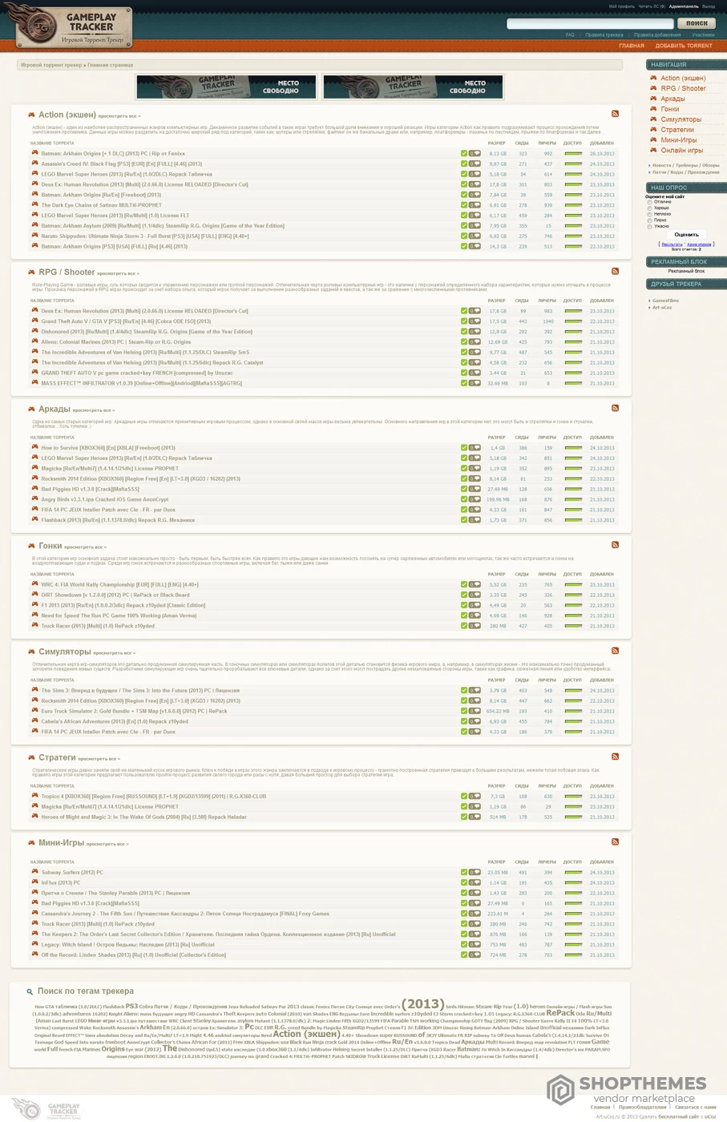Go to Аркады in navigation menu
727x1122 pixels.
coord(672,99)
